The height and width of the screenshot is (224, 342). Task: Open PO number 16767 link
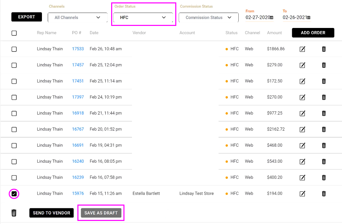pos(78,129)
